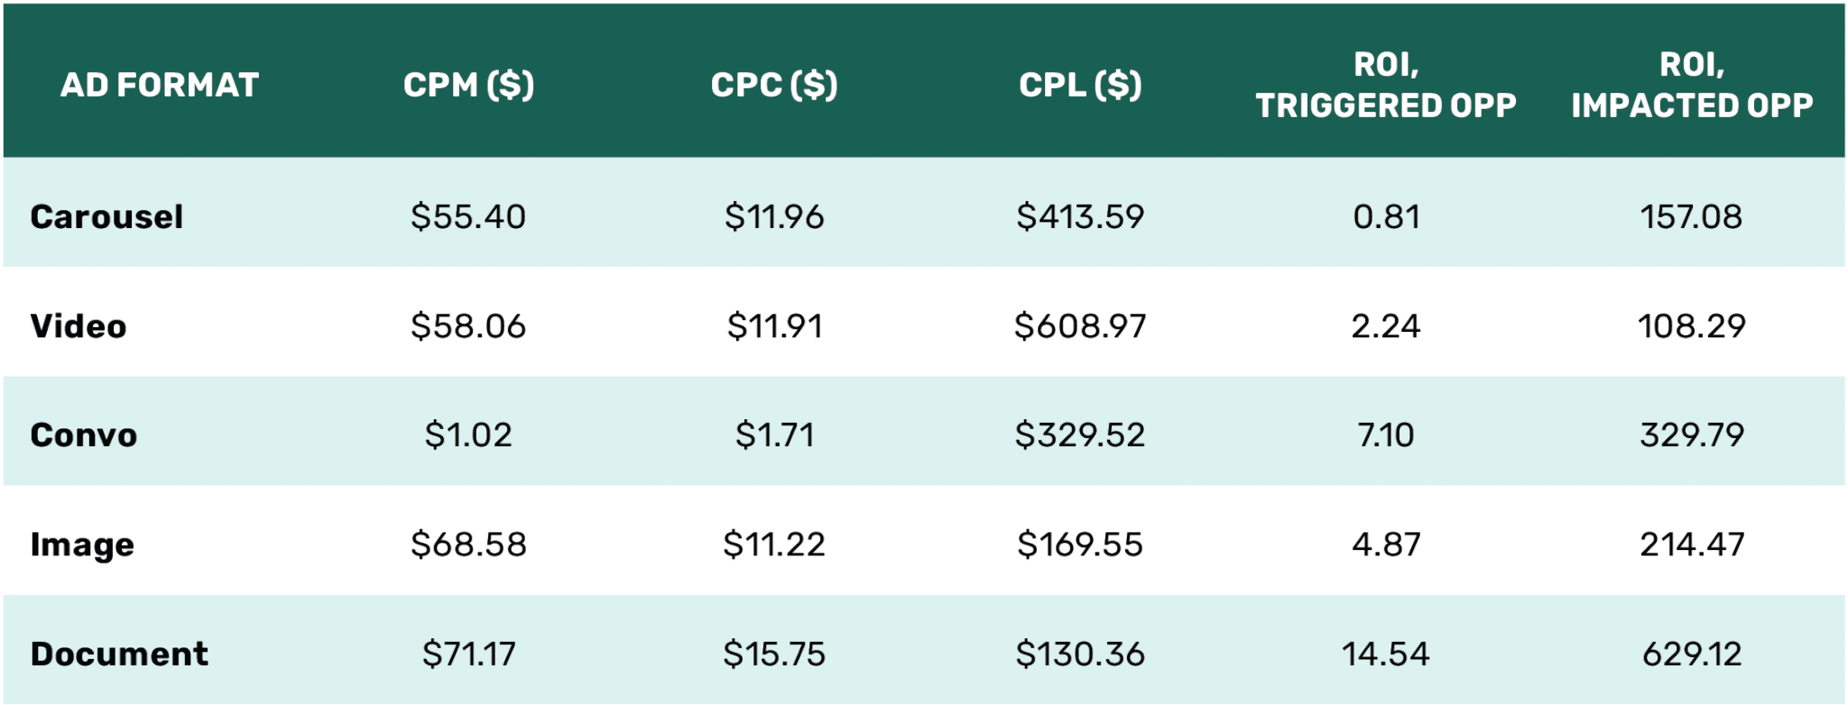
Task: Click the Video row label
Action: tap(79, 325)
